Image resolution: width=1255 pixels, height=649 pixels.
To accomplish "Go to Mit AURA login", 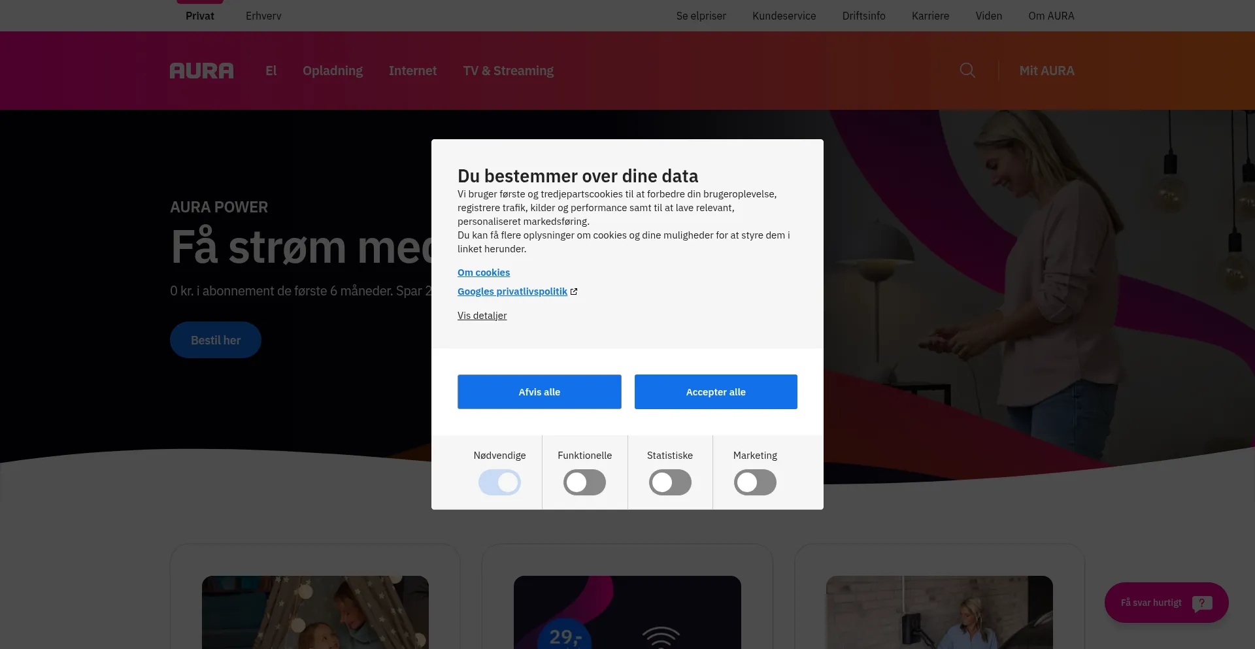I will tap(1046, 71).
